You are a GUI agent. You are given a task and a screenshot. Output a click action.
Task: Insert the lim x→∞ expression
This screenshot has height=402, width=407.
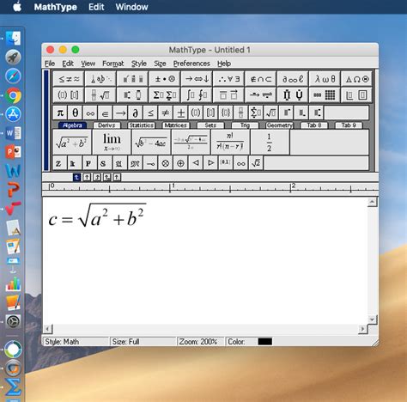click(x=112, y=142)
